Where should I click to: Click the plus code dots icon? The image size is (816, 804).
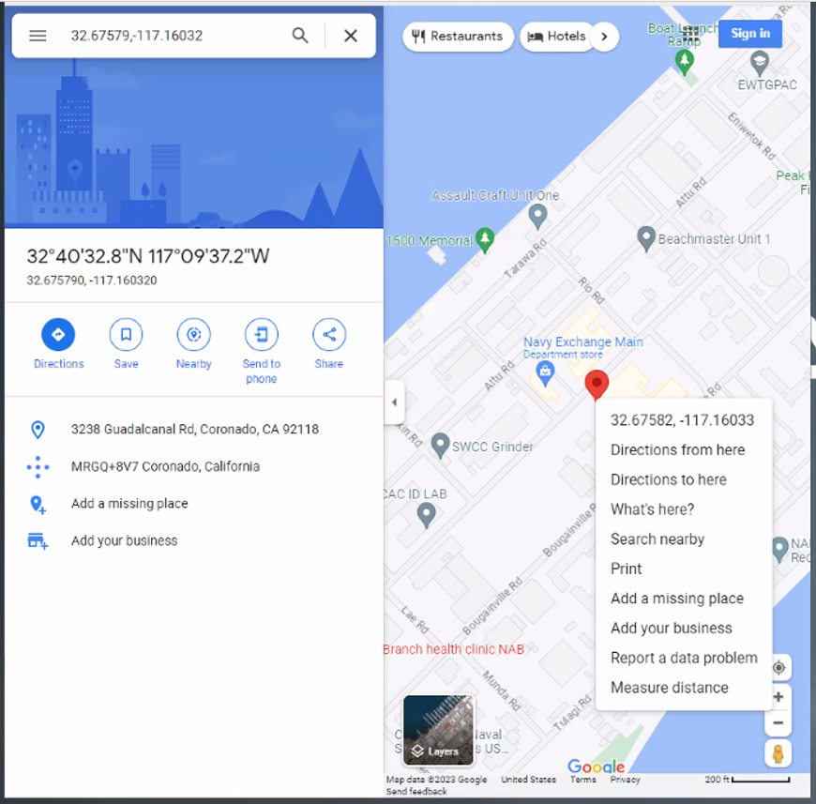pos(38,467)
